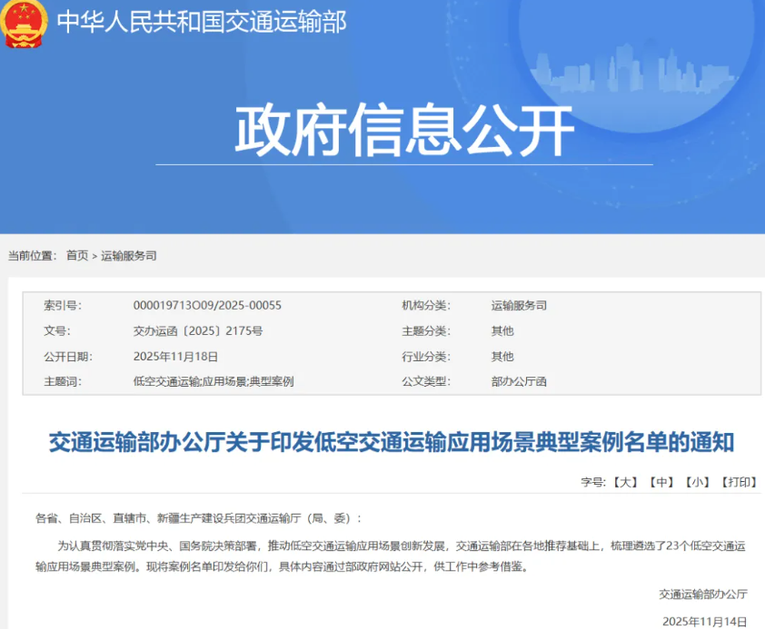Set font size to 大
The image size is (765, 639).
[624, 482]
